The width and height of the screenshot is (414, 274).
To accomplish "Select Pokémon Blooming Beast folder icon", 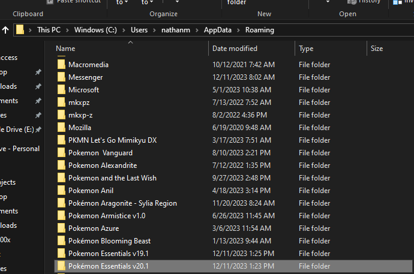I will (61, 241).
